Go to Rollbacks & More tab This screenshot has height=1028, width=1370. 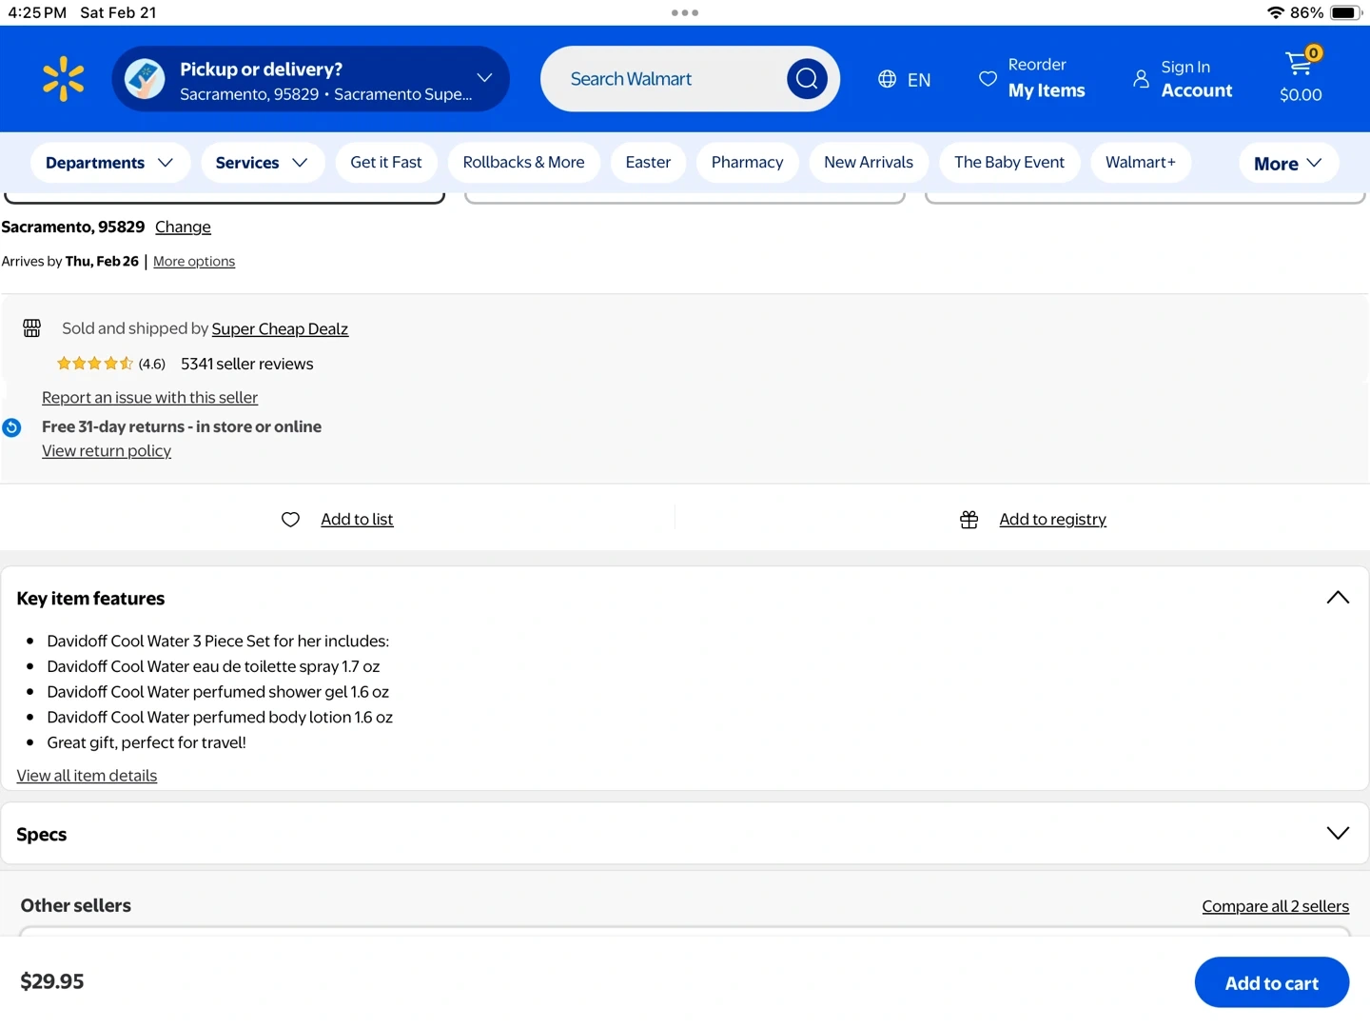pos(523,163)
